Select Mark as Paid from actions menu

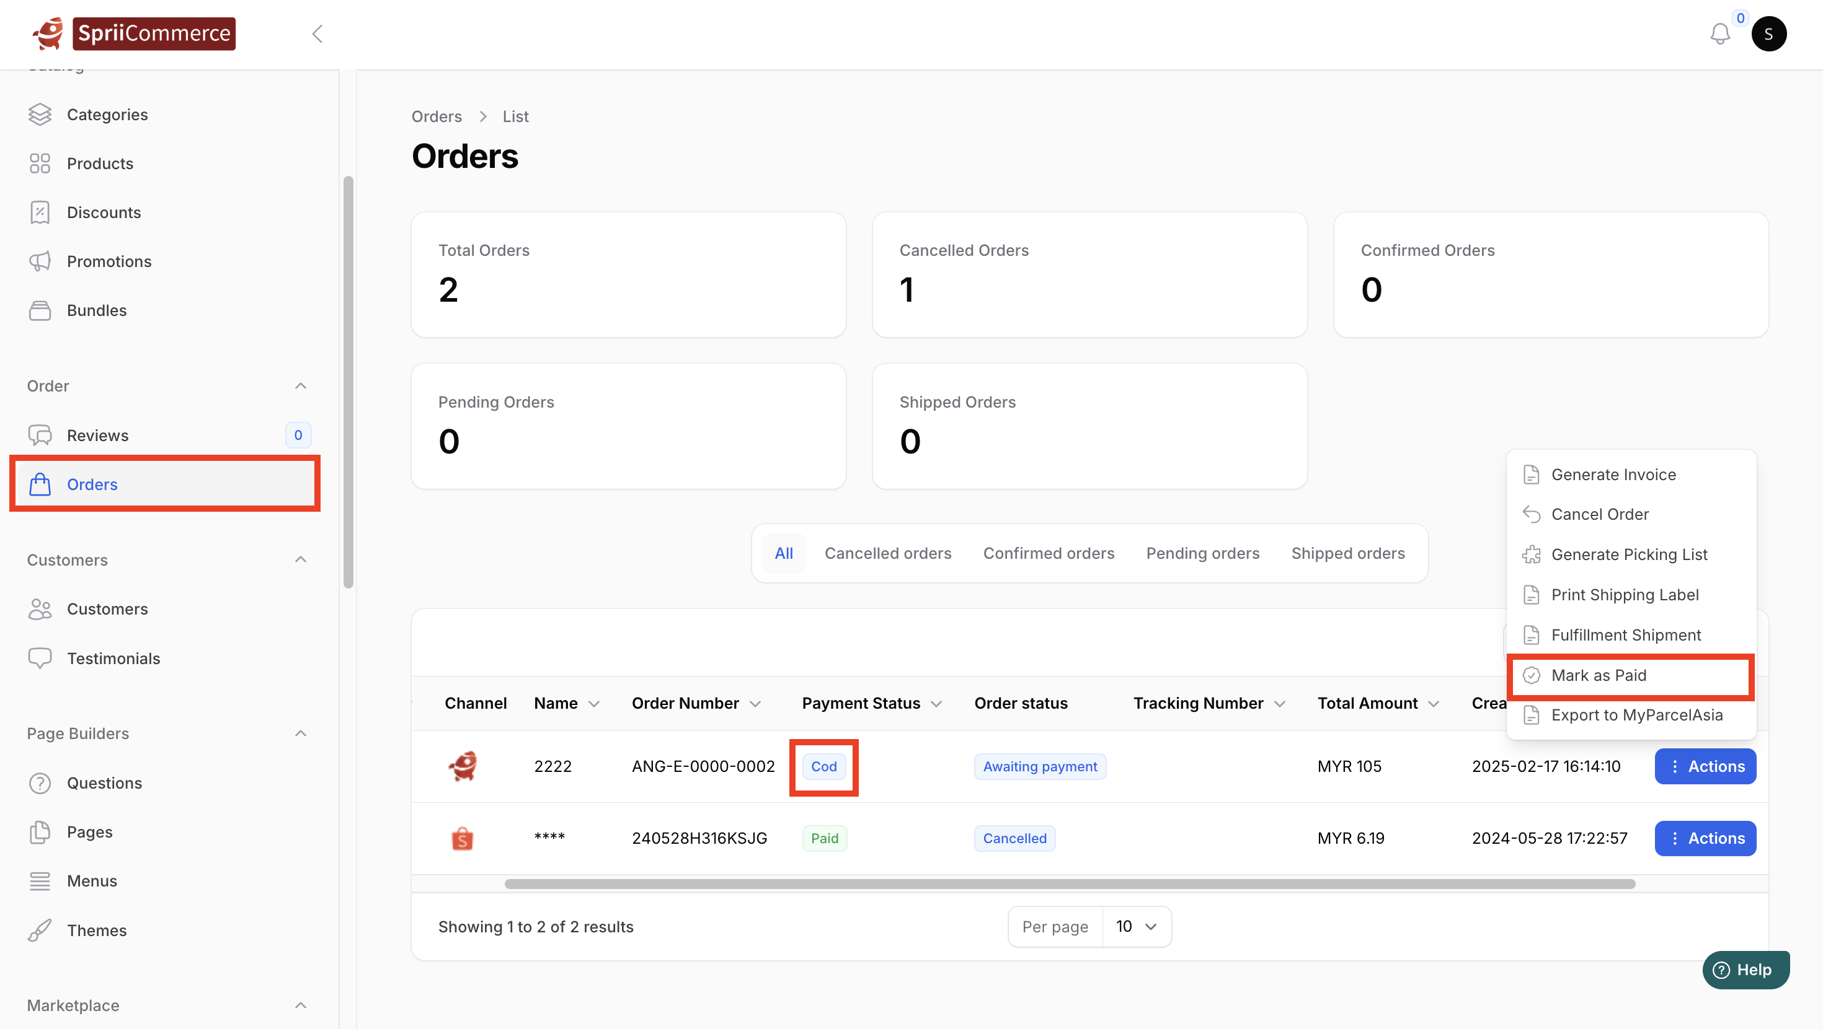(x=1599, y=675)
